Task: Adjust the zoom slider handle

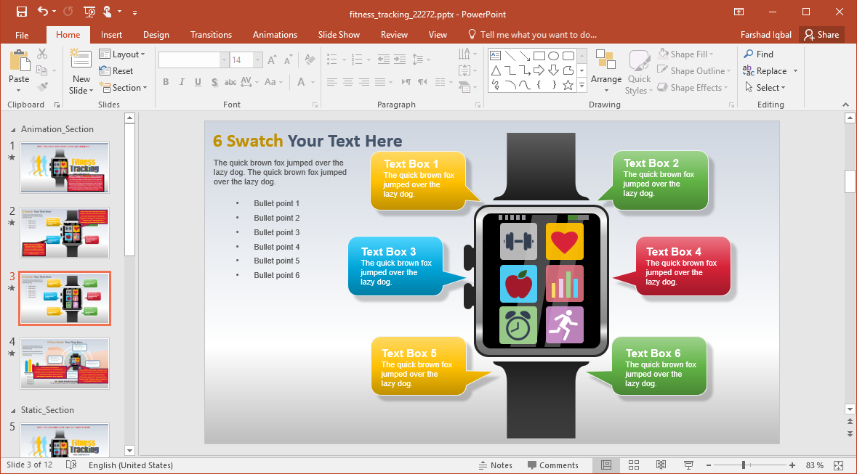Action: pos(743,465)
